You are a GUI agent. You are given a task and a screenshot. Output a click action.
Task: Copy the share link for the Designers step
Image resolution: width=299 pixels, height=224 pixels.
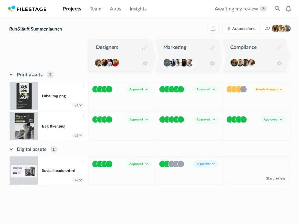145,48
